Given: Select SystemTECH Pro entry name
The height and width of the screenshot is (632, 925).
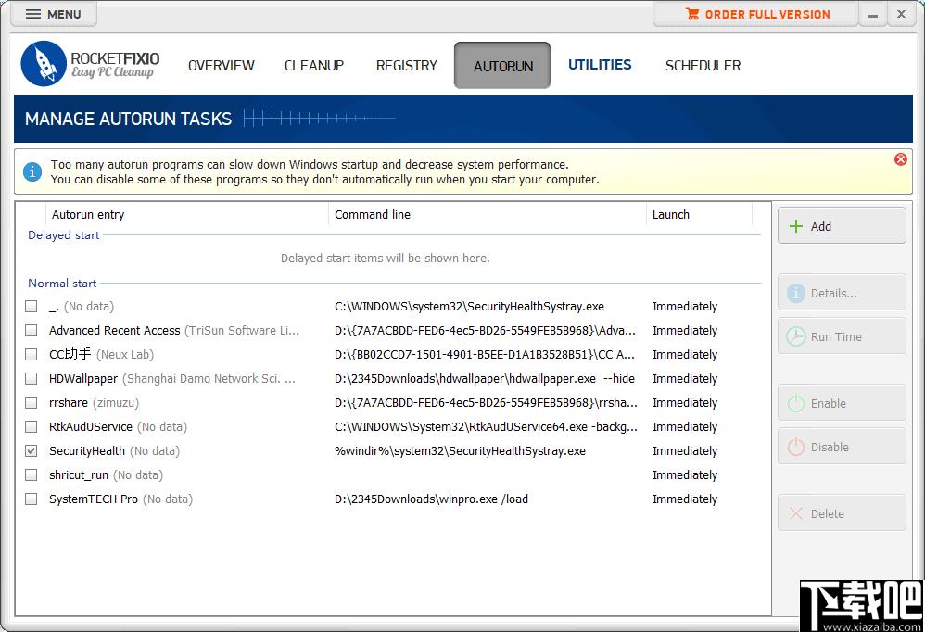Looking at the screenshot, I should pyautogui.click(x=94, y=499).
